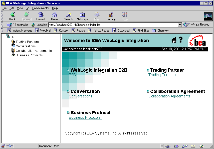Click the Stop loading button
Viewport: 214px width, 149px height.
(x=125, y=16)
